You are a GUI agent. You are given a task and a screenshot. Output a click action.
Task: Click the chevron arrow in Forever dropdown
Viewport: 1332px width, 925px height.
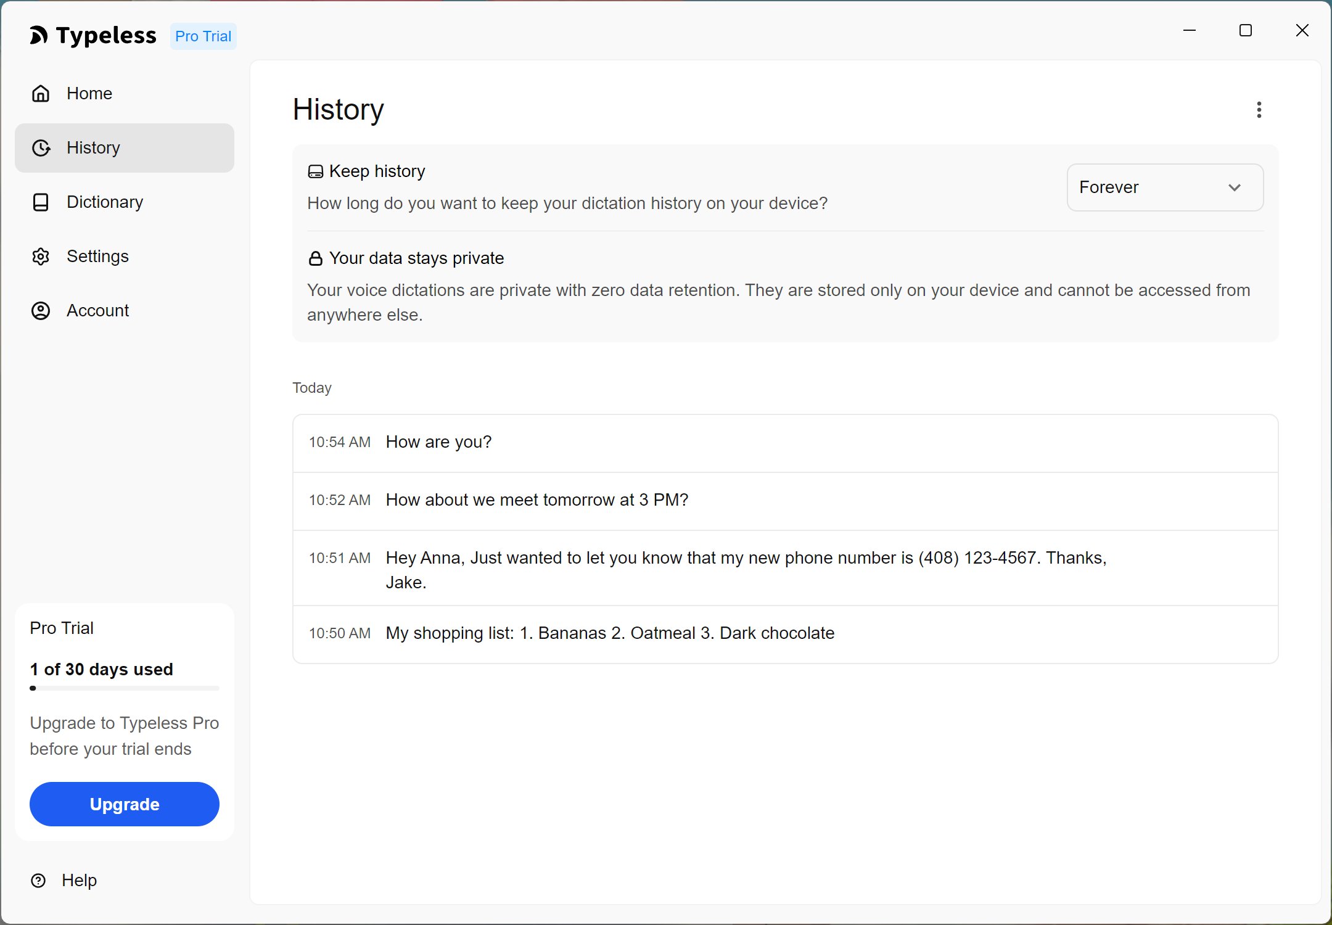(1234, 187)
